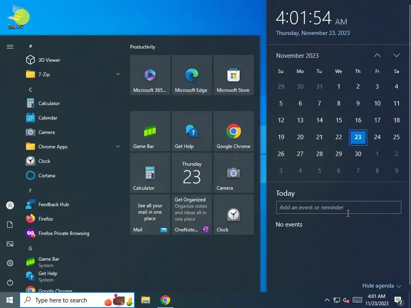Launch the Google Chrome tile
The image size is (411, 308).
pyautogui.click(x=234, y=131)
